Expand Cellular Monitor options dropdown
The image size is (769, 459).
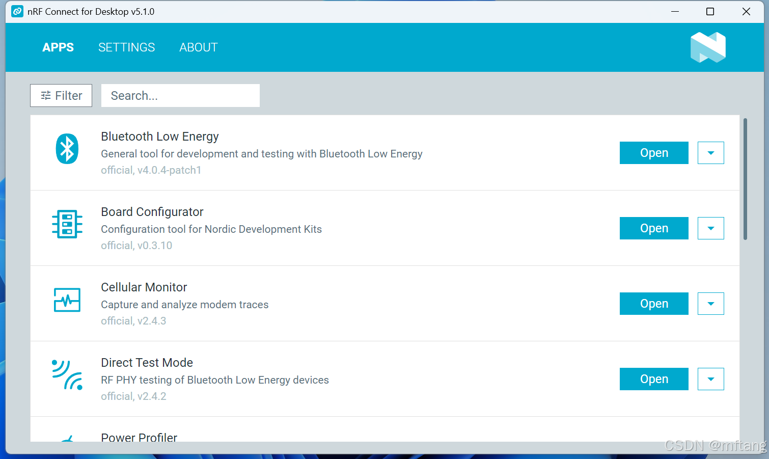(x=711, y=304)
